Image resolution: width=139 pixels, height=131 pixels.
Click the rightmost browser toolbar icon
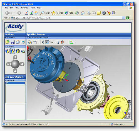113,13
